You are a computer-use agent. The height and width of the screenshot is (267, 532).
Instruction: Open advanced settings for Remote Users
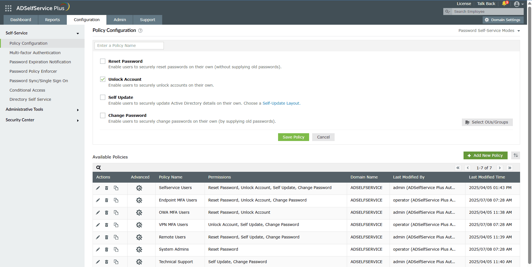[139, 237]
